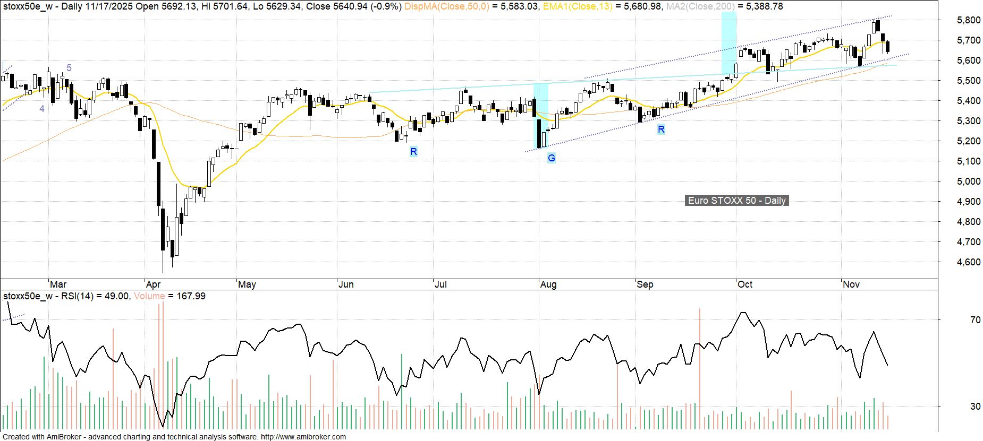Screen dimensions: 983x441
Task: Click the 4,600 price axis label
Action: [968, 262]
